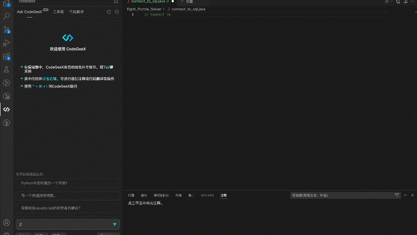The width and height of the screenshot is (417, 235).
Task: Select the connect_to_sql.java editor tab
Action: pos(150,1)
